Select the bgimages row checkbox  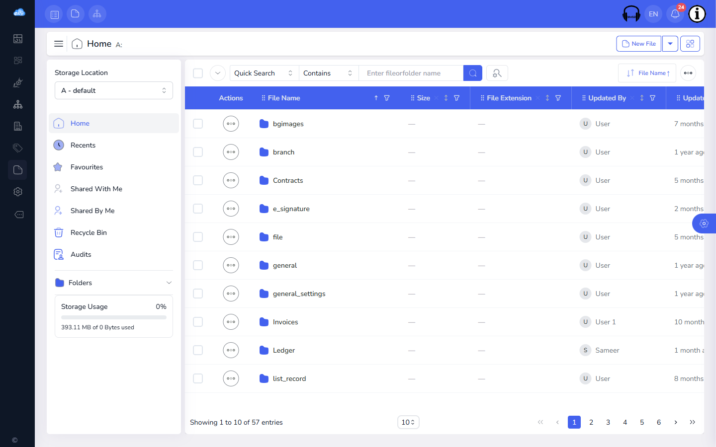tap(198, 124)
